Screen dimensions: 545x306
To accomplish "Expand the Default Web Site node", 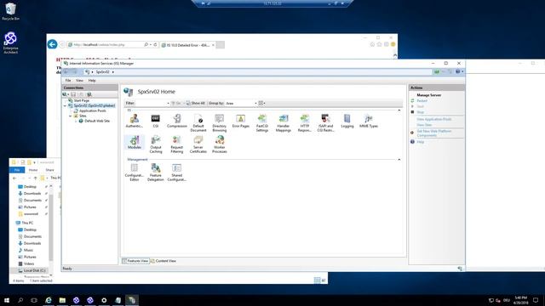I will tap(76, 121).
